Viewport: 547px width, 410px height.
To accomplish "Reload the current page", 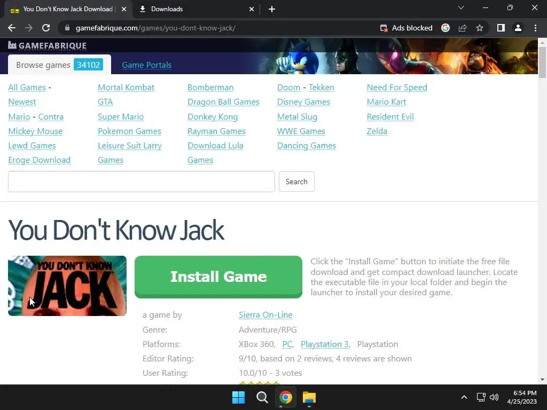I will coord(46,28).
